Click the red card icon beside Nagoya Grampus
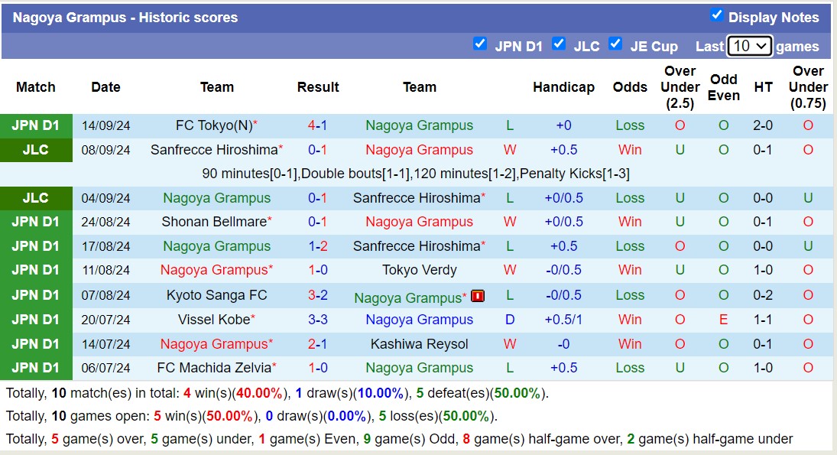 478,296
